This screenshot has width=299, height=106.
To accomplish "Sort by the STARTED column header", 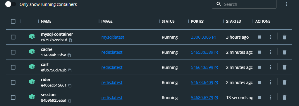I will click(x=233, y=21).
